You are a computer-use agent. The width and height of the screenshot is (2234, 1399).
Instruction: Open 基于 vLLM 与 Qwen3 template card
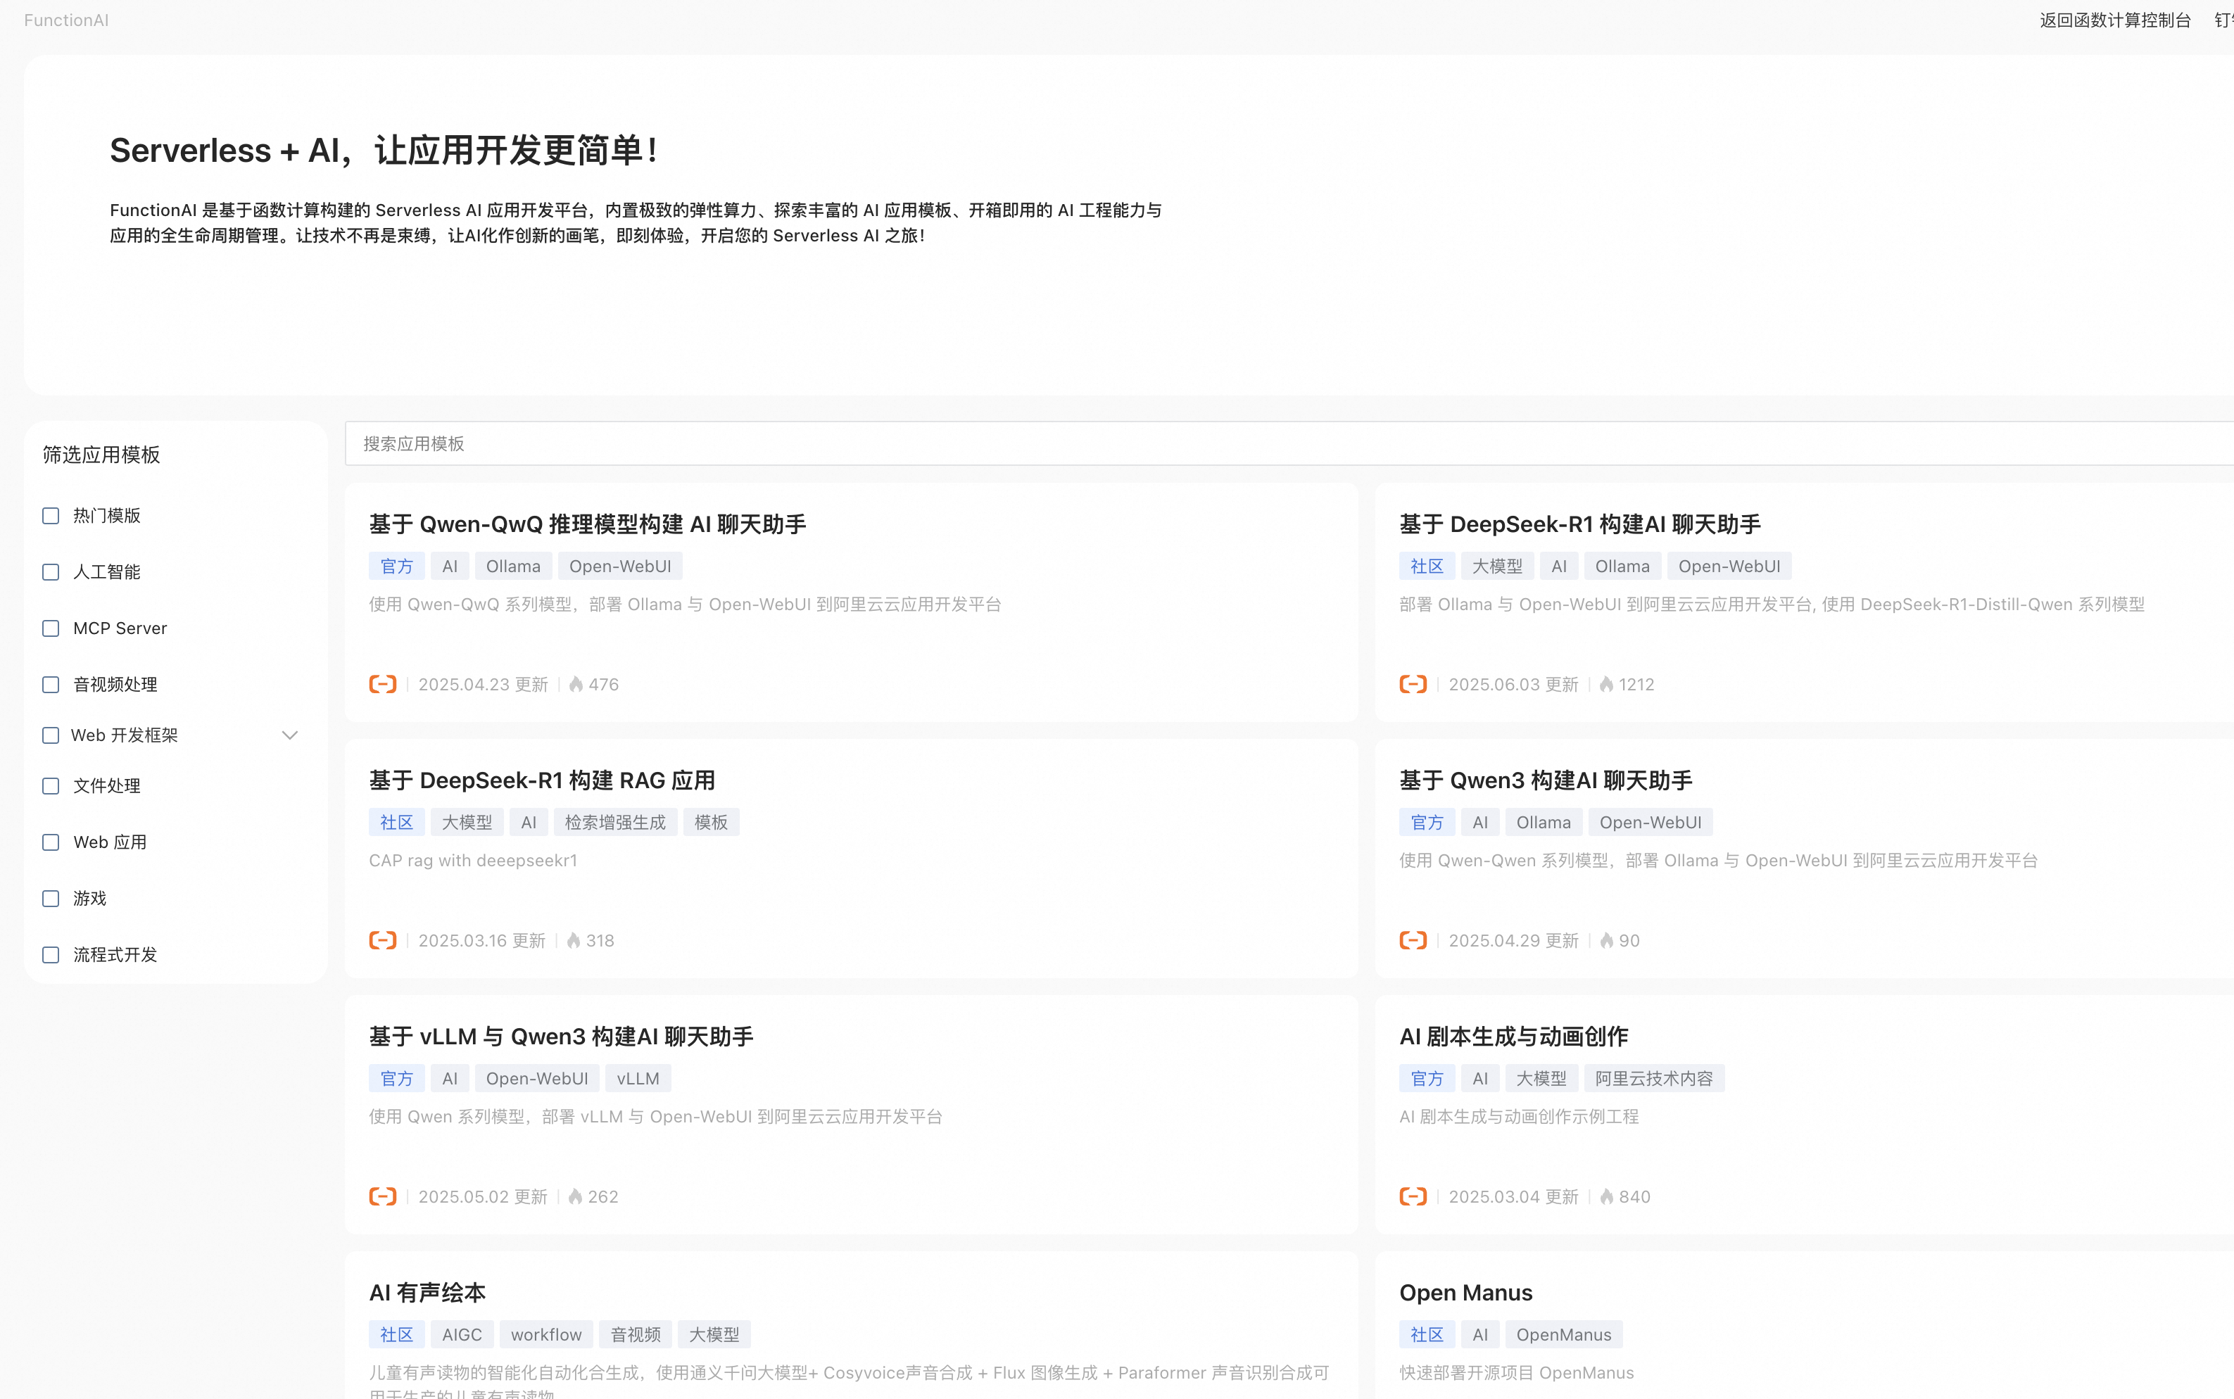coord(562,1037)
